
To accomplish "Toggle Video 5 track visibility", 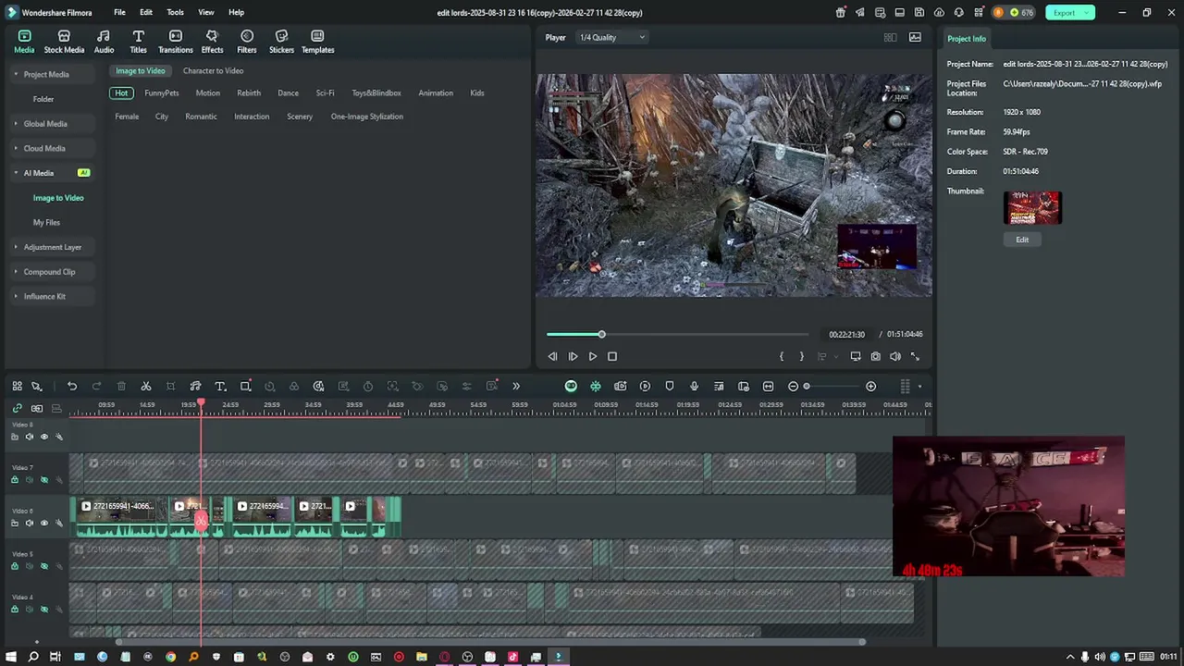I will click(43, 566).
